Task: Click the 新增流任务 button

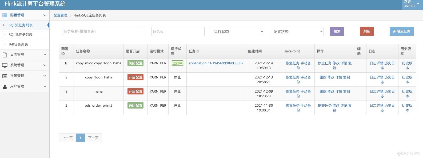Action: tap(402, 31)
